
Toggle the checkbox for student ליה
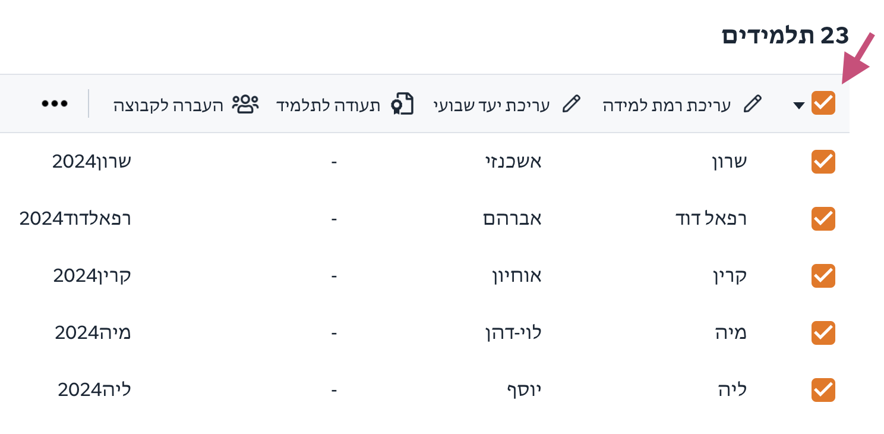823,390
